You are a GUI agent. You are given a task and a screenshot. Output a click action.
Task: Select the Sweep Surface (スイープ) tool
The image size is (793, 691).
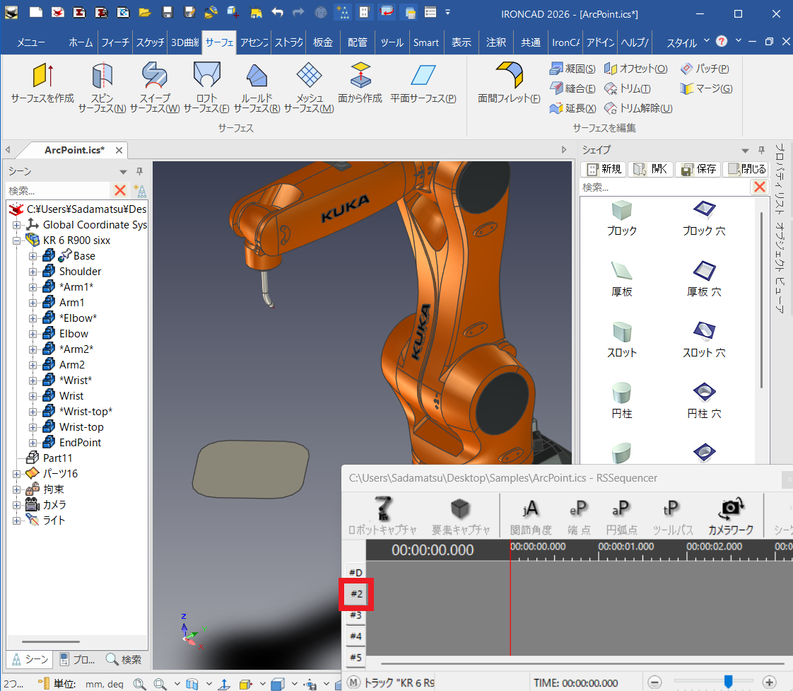pyautogui.click(x=155, y=87)
